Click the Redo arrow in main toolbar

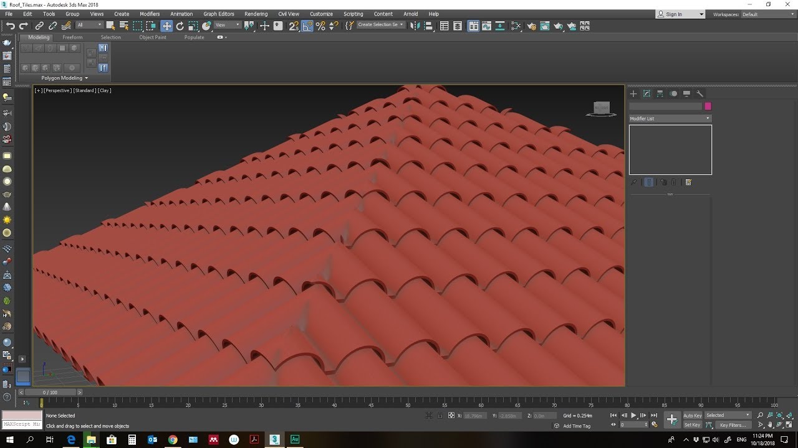24,26
